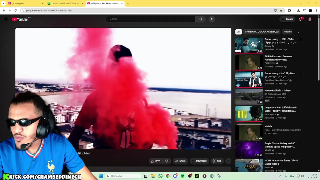This screenshot has height=180, width=320.
Task: Like the video with thumbs-up 3.9K
Action: [x=155, y=161]
